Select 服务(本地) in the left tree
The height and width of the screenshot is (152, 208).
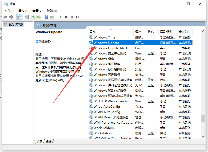pyautogui.click(x=15, y=24)
